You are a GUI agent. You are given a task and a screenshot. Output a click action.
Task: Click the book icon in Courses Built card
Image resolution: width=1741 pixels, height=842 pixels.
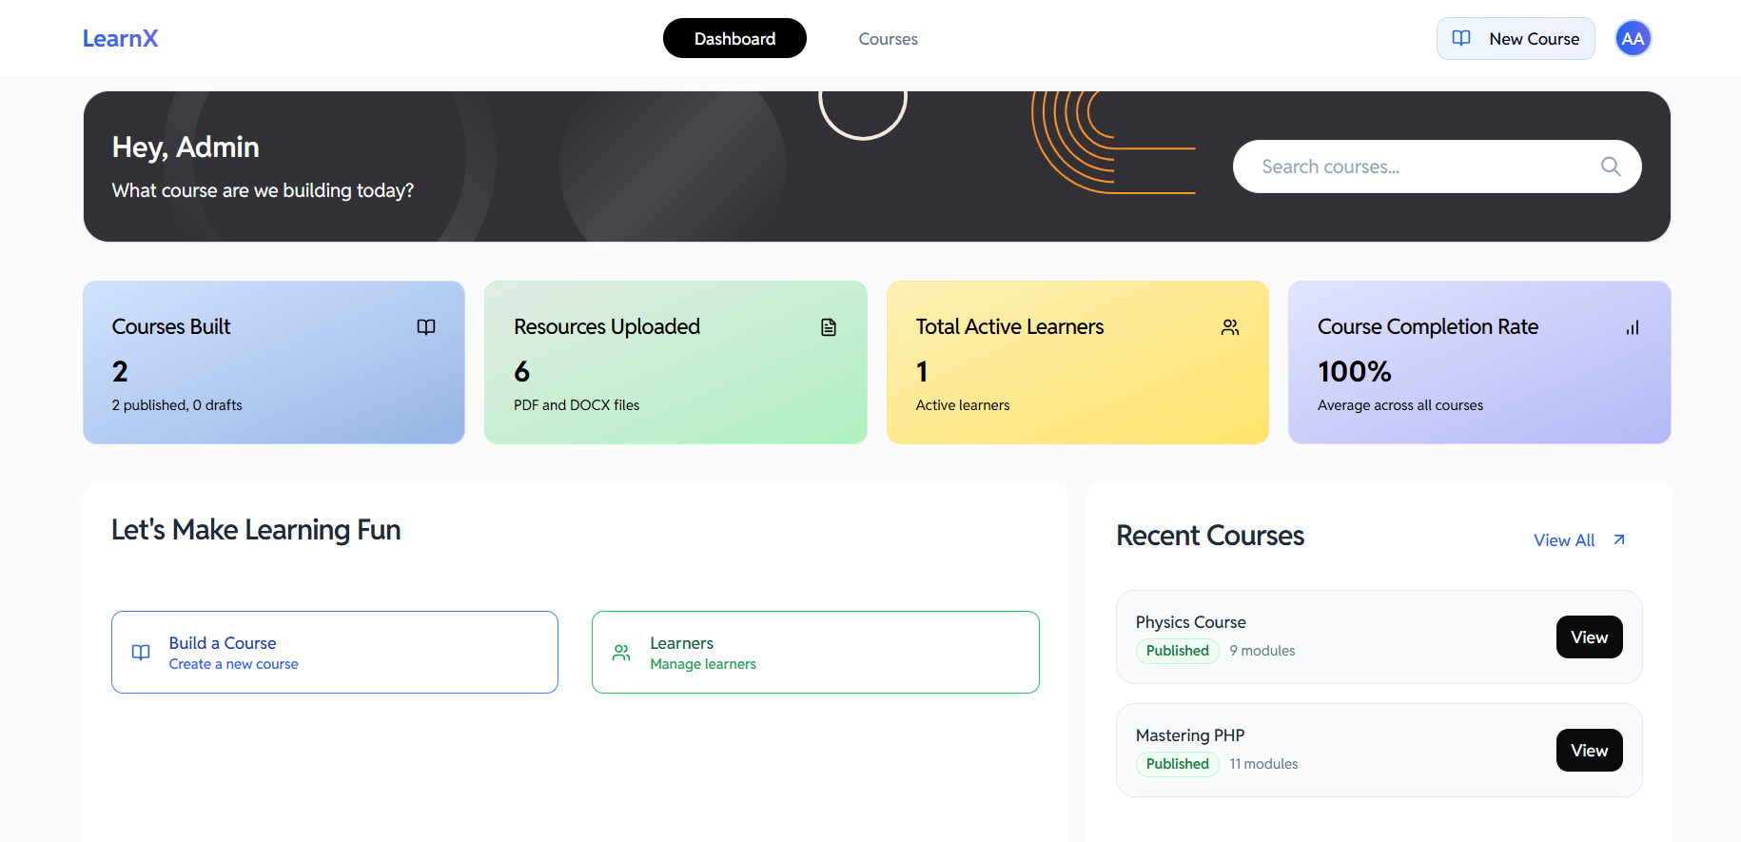[426, 327]
